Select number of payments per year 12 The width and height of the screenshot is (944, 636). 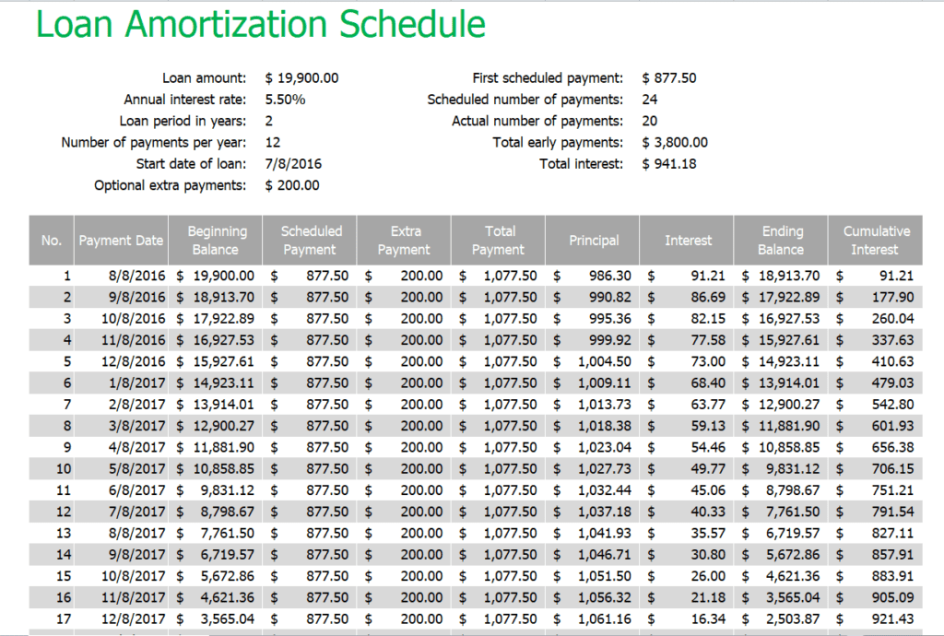pyautogui.click(x=272, y=143)
